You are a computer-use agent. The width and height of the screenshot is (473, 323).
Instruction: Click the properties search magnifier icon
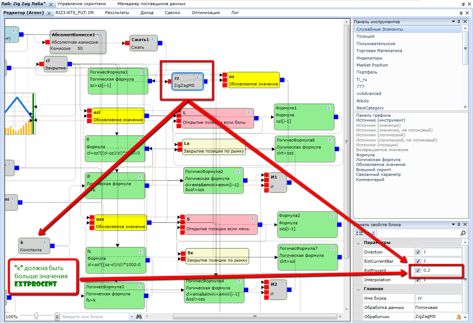[x=463, y=233]
